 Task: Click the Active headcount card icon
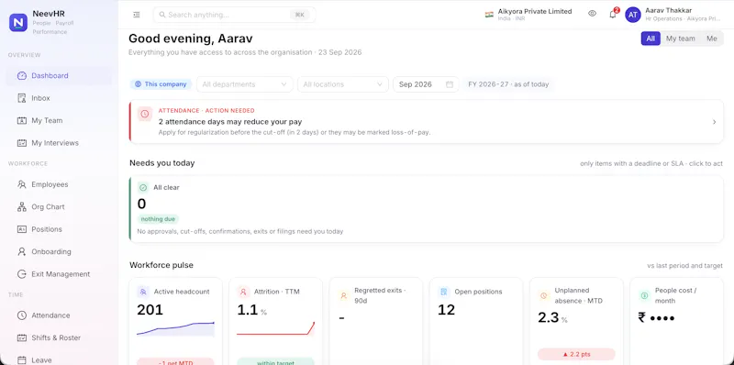point(143,292)
